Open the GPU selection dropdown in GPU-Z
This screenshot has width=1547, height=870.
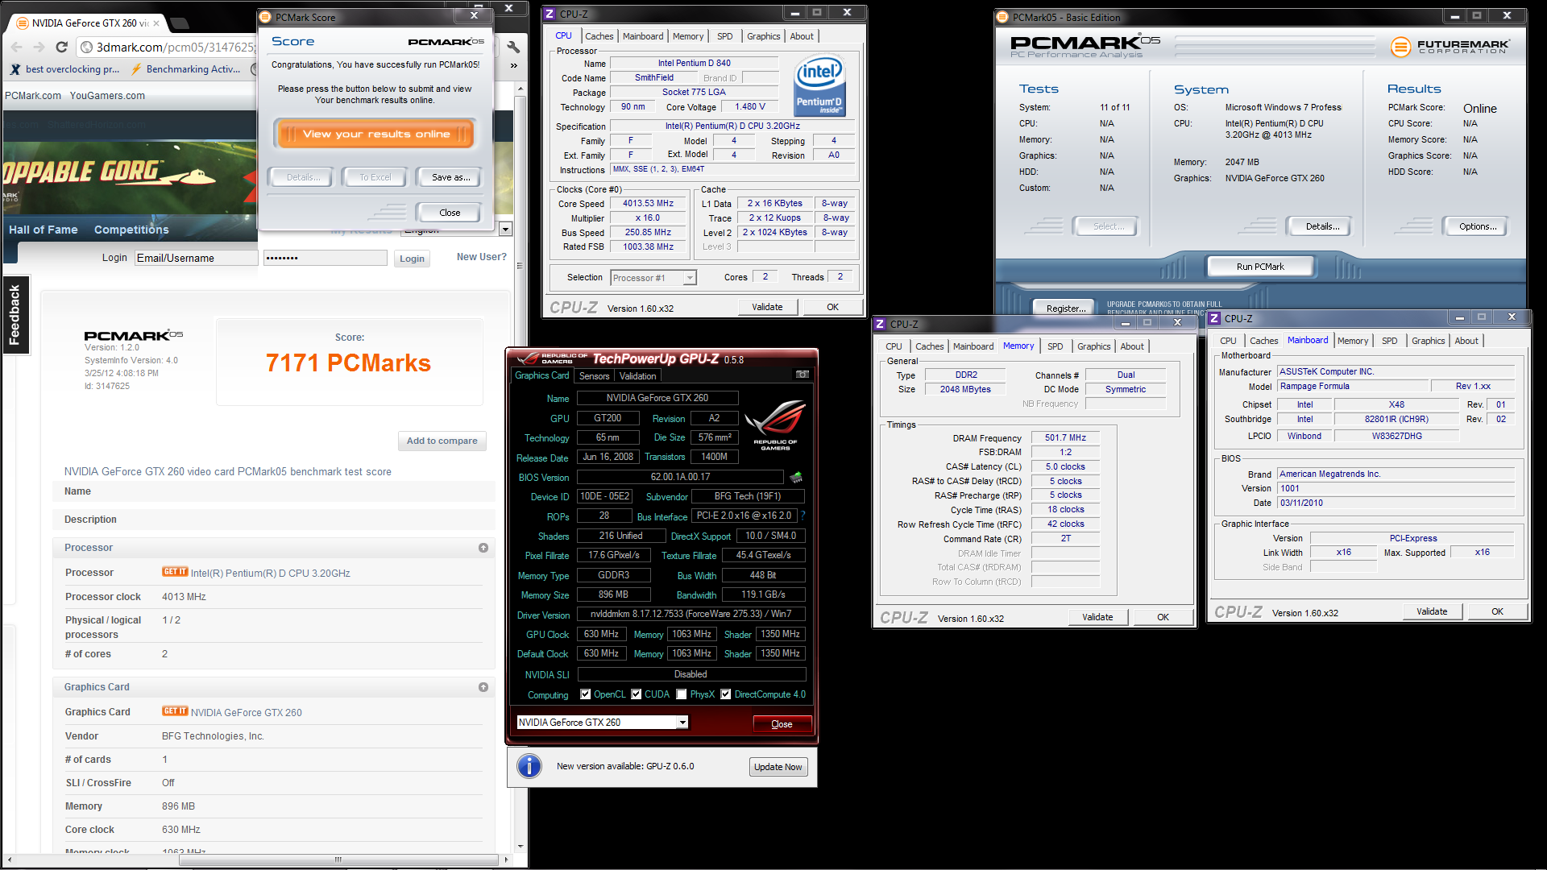(682, 723)
